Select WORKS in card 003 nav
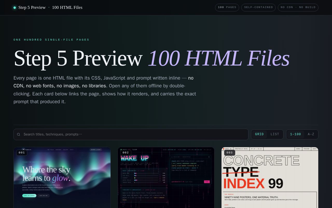This screenshot has height=208, width=332. coord(298,149)
